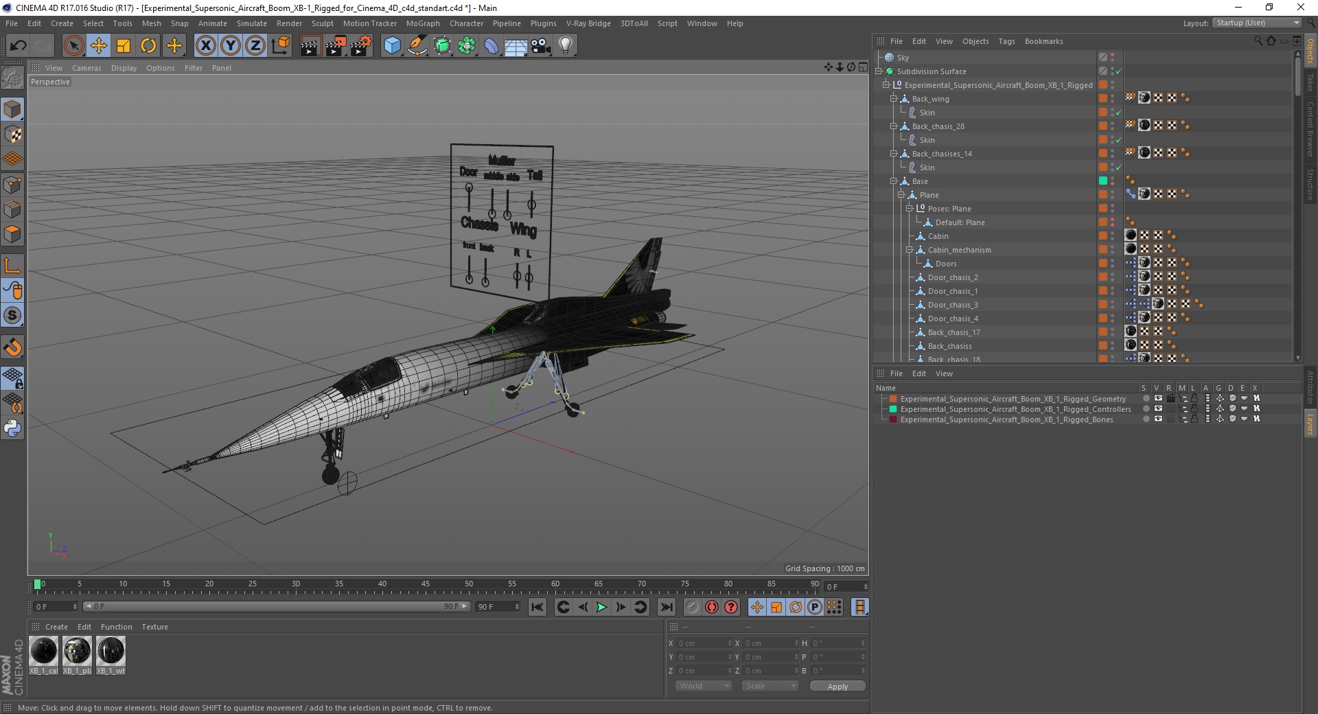
Task: Collapse the Back_wing object node
Action: pyautogui.click(x=894, y=99)
